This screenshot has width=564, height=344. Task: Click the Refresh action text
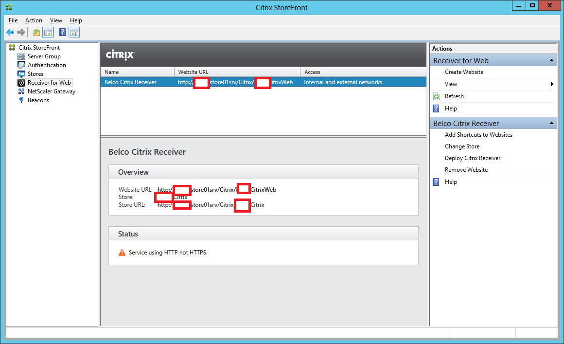(454, 96)
